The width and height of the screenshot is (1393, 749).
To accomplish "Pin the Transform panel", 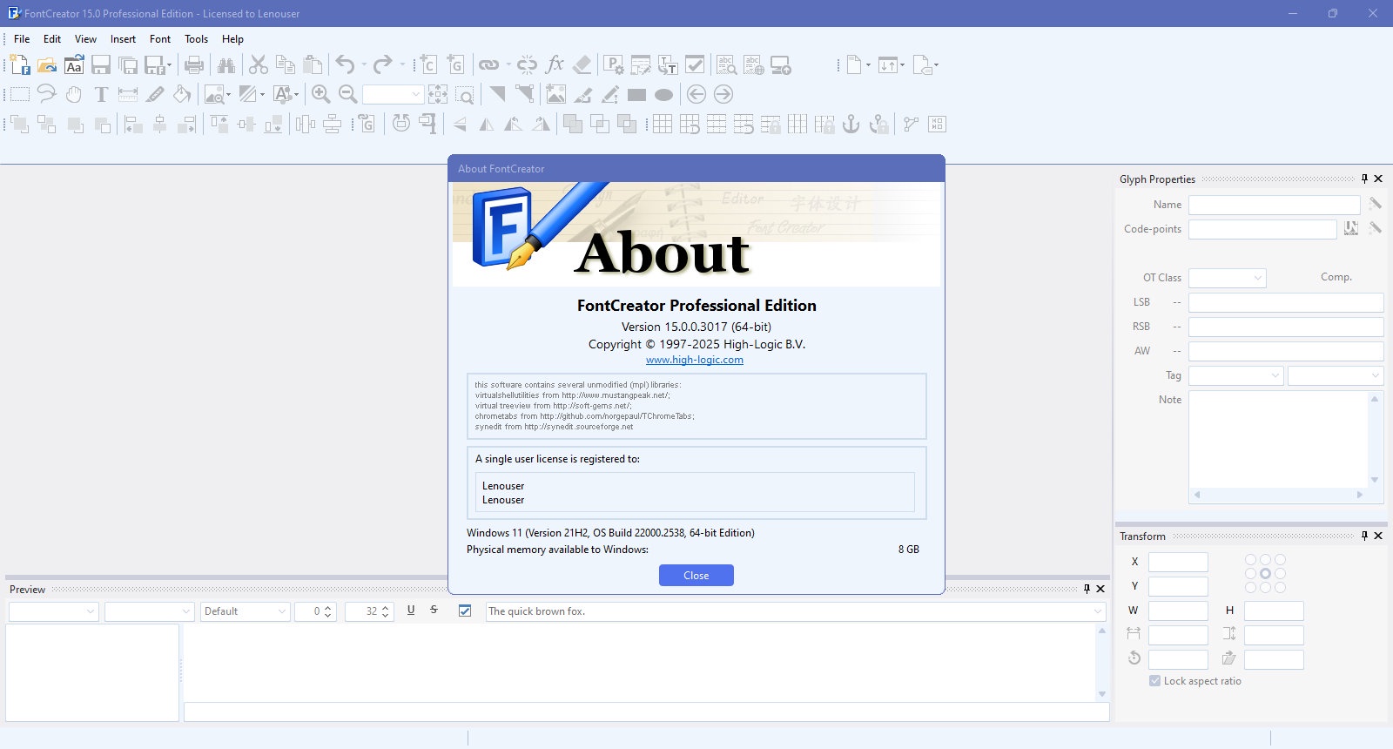I will (x=1364, y=536).
